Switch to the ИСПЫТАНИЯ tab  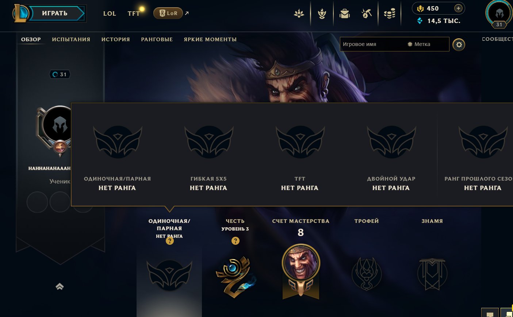(x=71, y=39)
